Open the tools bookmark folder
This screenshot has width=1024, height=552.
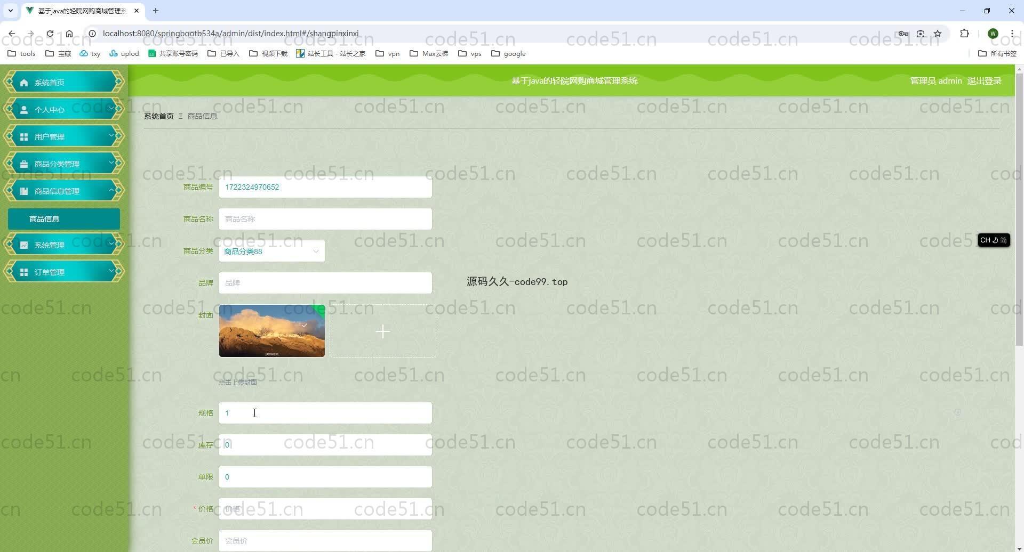pyautogui.click(x=22, y=53)
